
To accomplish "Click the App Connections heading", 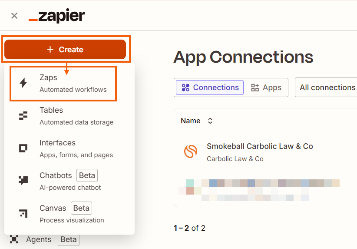I will (243, 57).
